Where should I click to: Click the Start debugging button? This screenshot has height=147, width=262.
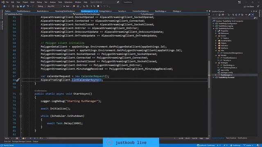point(66,7)
